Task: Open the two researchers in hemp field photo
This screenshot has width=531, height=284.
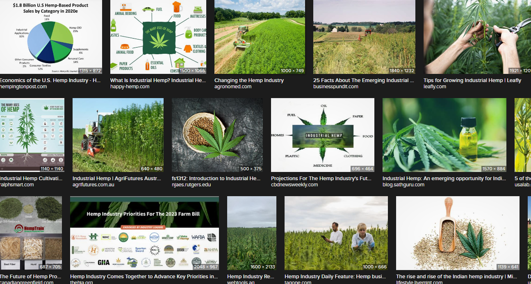Action: (x=336, y=233)
